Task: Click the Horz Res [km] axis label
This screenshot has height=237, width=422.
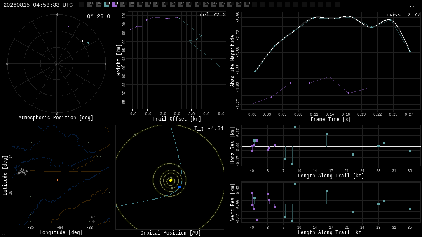Action: click(x=232, y=145)
